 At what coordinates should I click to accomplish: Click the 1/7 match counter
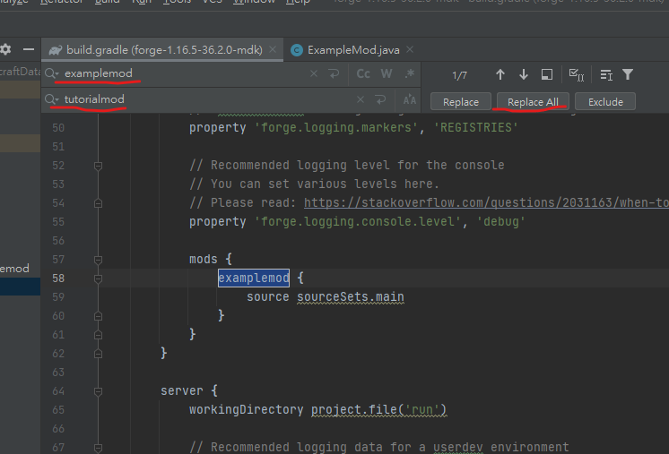tap(459, 76)
